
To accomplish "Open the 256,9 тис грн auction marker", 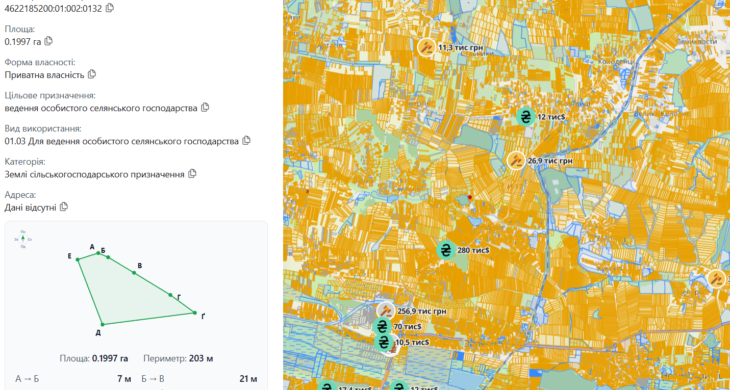I will (386, 311).
